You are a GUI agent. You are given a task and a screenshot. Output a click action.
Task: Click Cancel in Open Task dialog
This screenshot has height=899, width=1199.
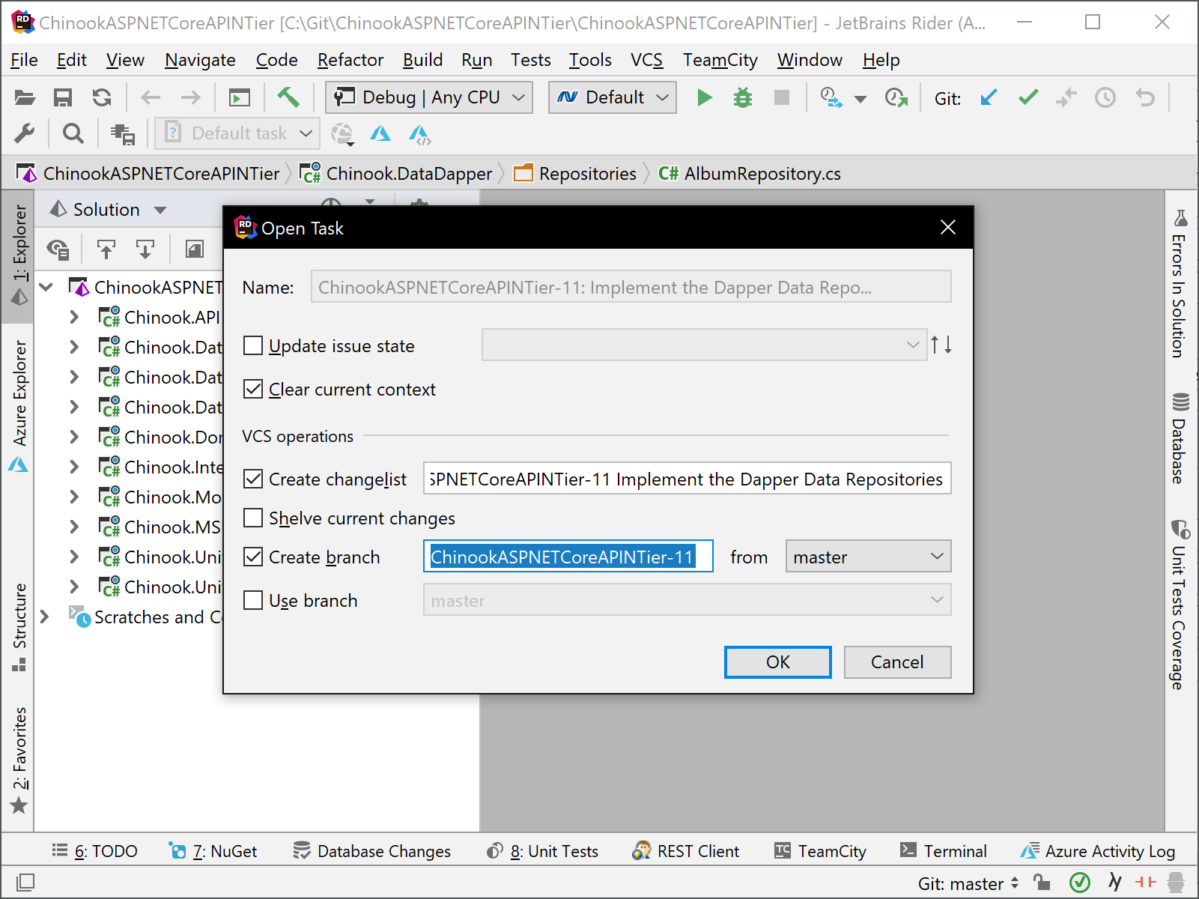pos(897,662)
